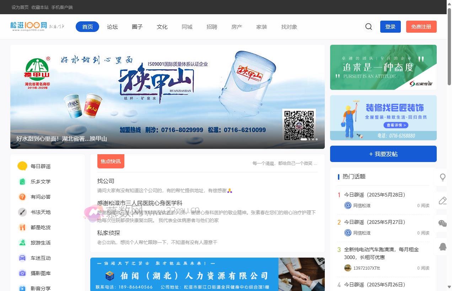Select the 找对象 menu item
Image resolution: width=452 pixels, height=291 pixels.
click(289, 27)
